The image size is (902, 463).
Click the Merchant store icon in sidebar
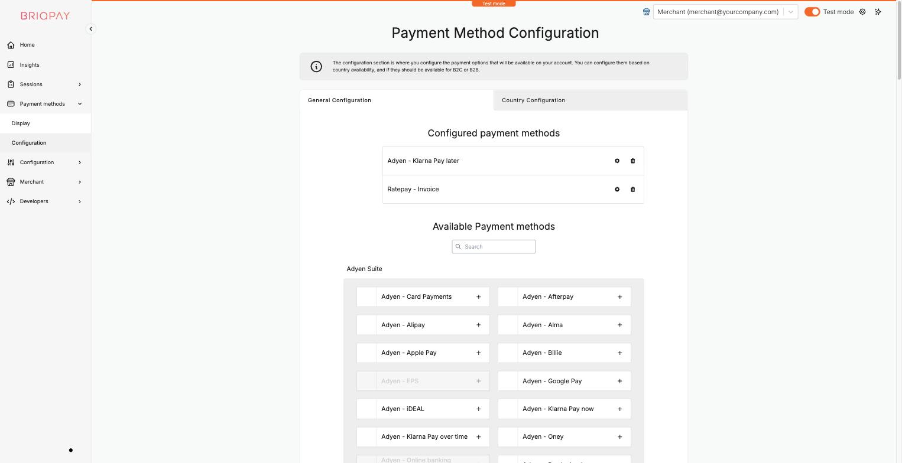11,182
